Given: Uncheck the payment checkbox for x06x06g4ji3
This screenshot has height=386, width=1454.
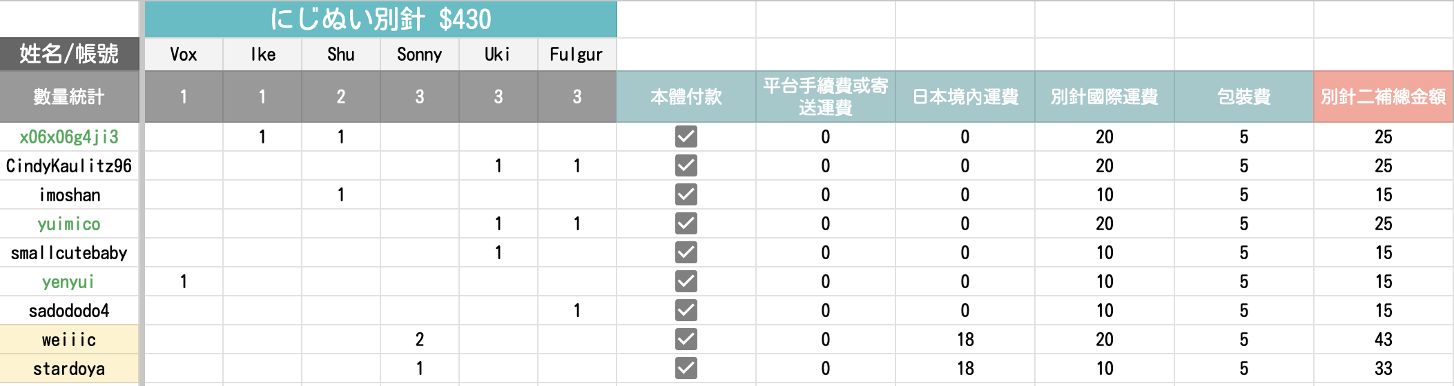Looking at the screenshot, I should tap(686, 136).
